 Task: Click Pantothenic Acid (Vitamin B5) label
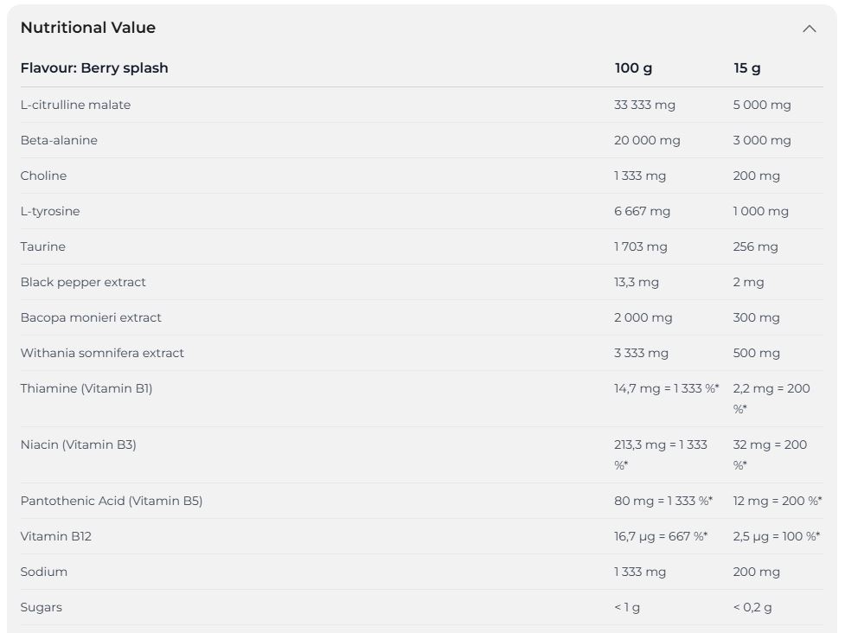[112, 501]
